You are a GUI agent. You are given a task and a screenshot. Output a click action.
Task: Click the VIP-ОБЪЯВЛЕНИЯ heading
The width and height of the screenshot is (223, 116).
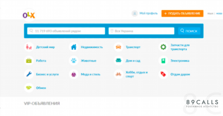[x=42, y=103]
